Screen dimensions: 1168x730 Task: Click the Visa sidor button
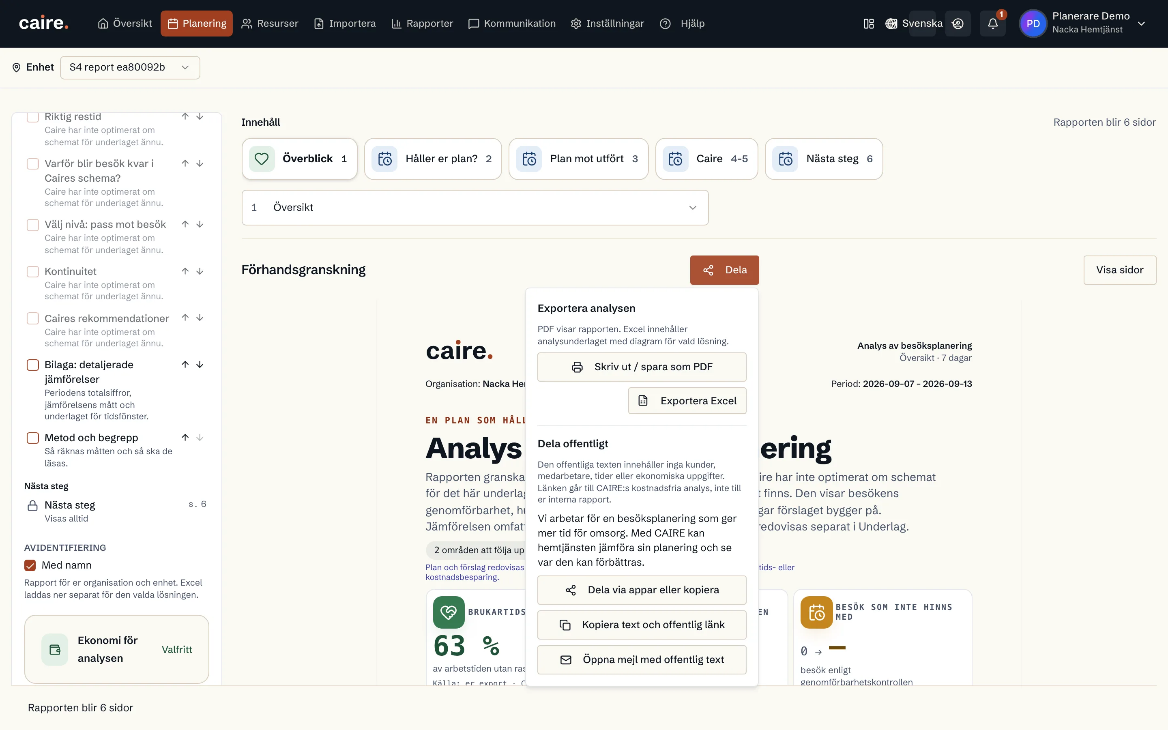pyautogui.click(x=1119, y=270)
